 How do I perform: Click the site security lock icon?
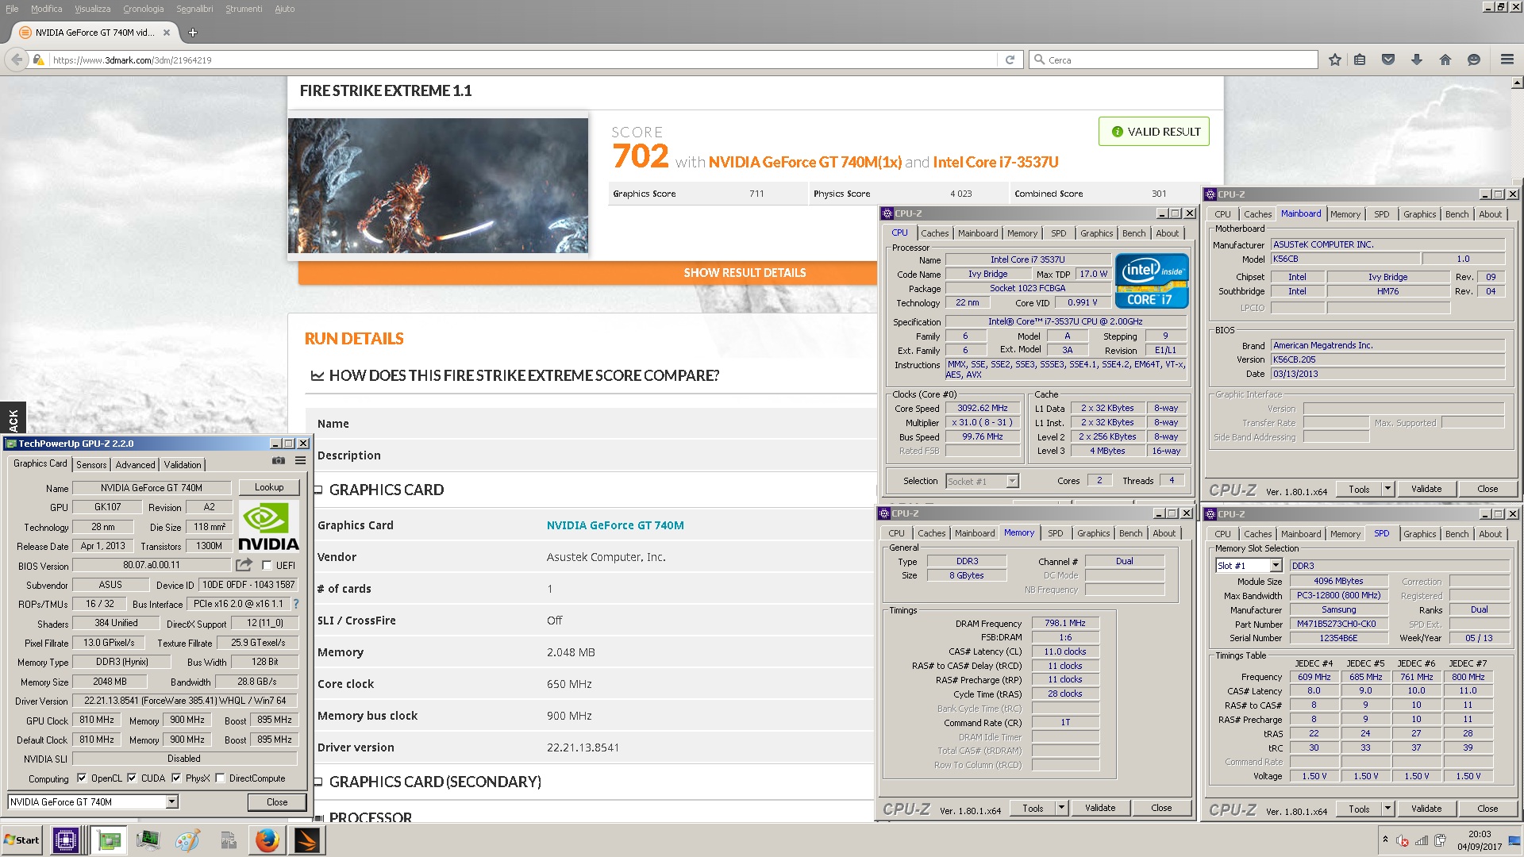click(x=37, y=60)
